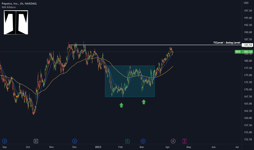This screenshot has width=254, height=150.
Task: Click the '2023' time axis label
Action: pyautogui.click(x=98, y=147)
